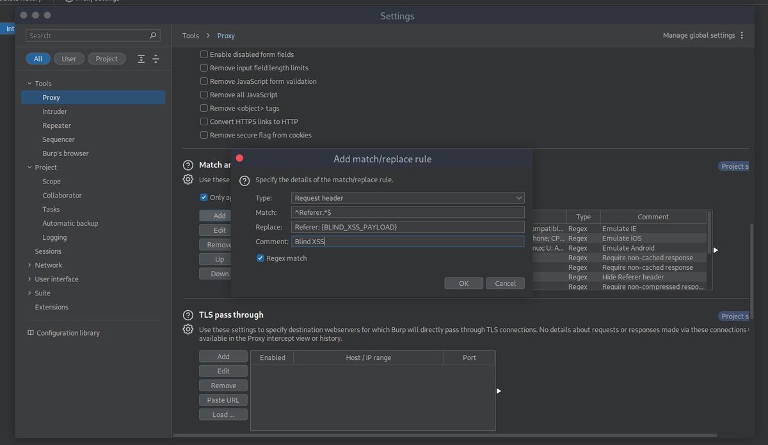Click Load ... button

[223, 415]
